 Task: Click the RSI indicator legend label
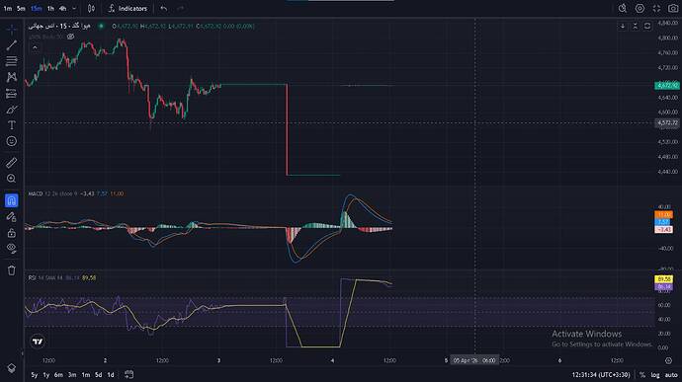pyautogui.click(x=32, y=277)
